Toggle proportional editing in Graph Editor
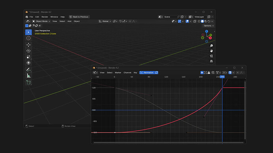 pos(238,73)
